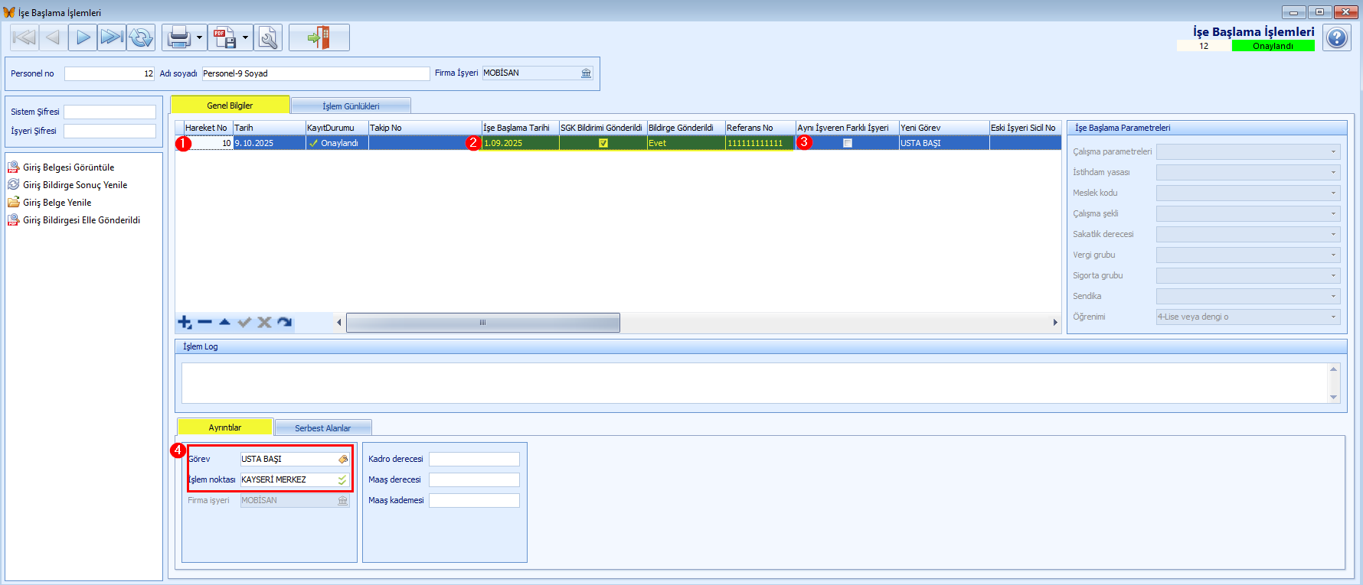
Task: Refresh the record data
Action: (141, 37)
